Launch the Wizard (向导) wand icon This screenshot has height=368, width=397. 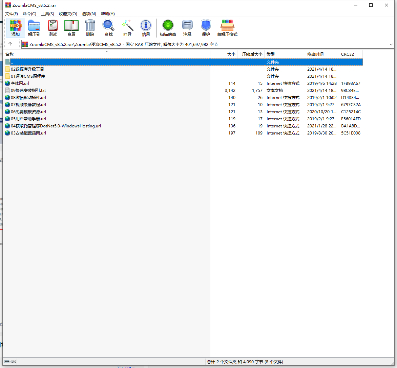click(127, 28)
